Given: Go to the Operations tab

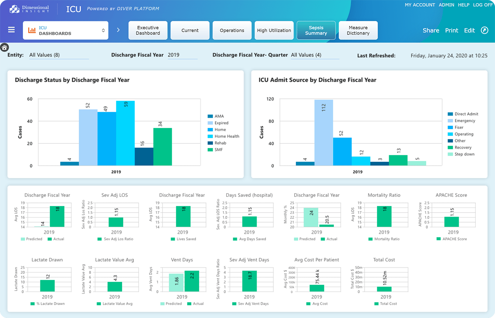Looking at the screenshot, I should (x=232, y=30).
